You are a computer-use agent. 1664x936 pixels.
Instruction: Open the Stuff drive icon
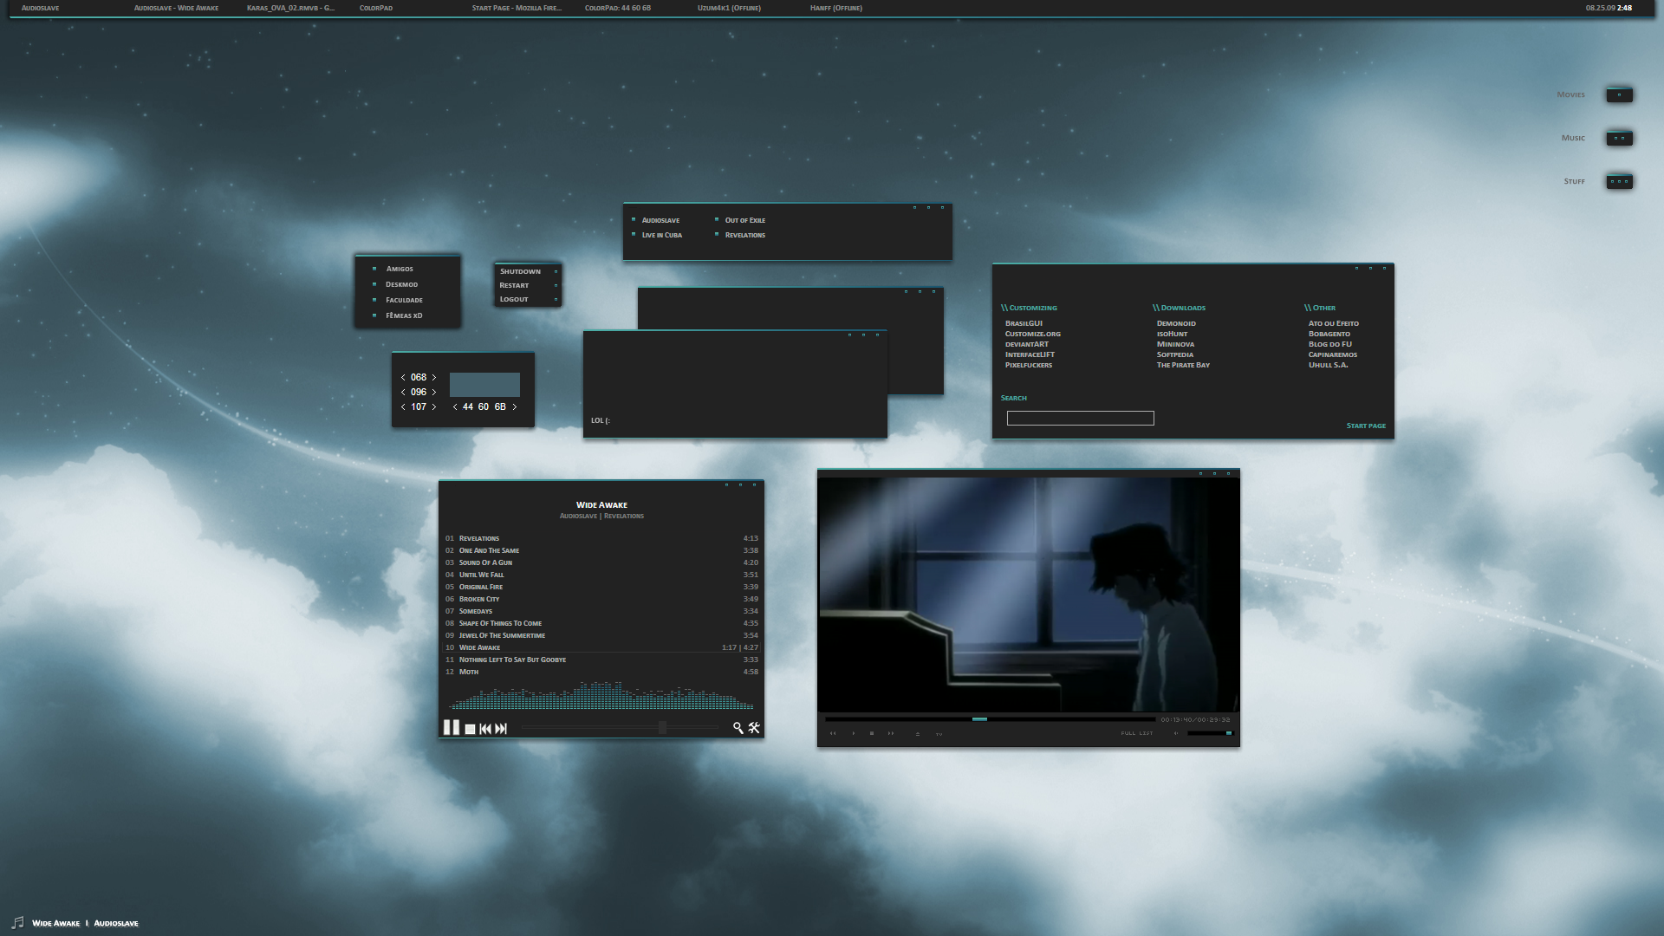1619,182
